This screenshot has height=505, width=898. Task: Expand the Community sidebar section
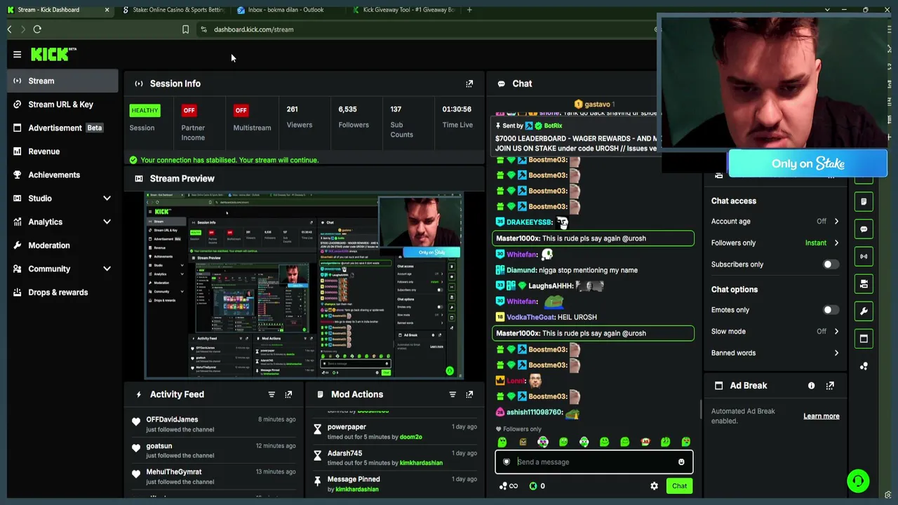pyautogui.click(x=107, y=269)
